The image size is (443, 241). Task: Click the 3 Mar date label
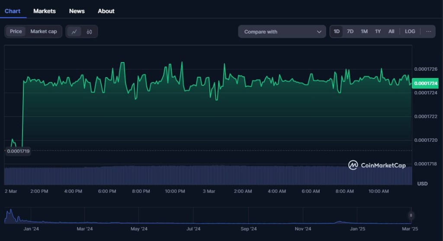pos(209,191)
